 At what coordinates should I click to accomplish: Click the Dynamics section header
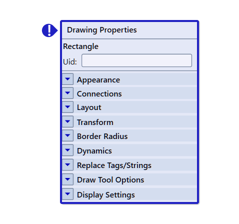click(129, 150)
